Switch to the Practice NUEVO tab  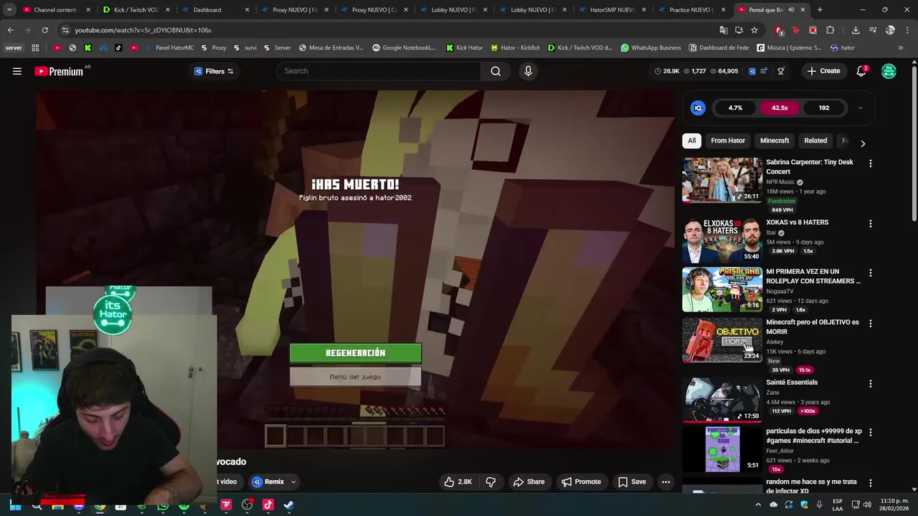pos(691,10)
